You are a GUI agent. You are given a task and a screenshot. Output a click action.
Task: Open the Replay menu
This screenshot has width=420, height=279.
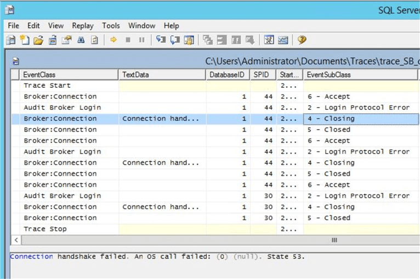click(83, 25)
